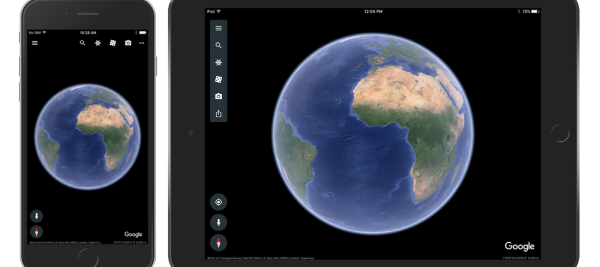
Task: Open the hamburger menu on the iPad
Action: (218, 28)
